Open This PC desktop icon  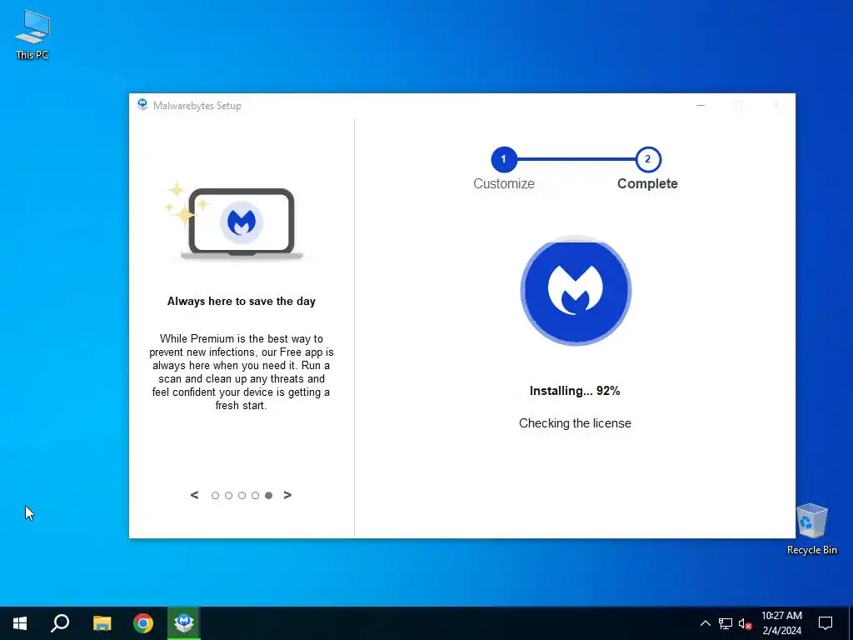32,35
